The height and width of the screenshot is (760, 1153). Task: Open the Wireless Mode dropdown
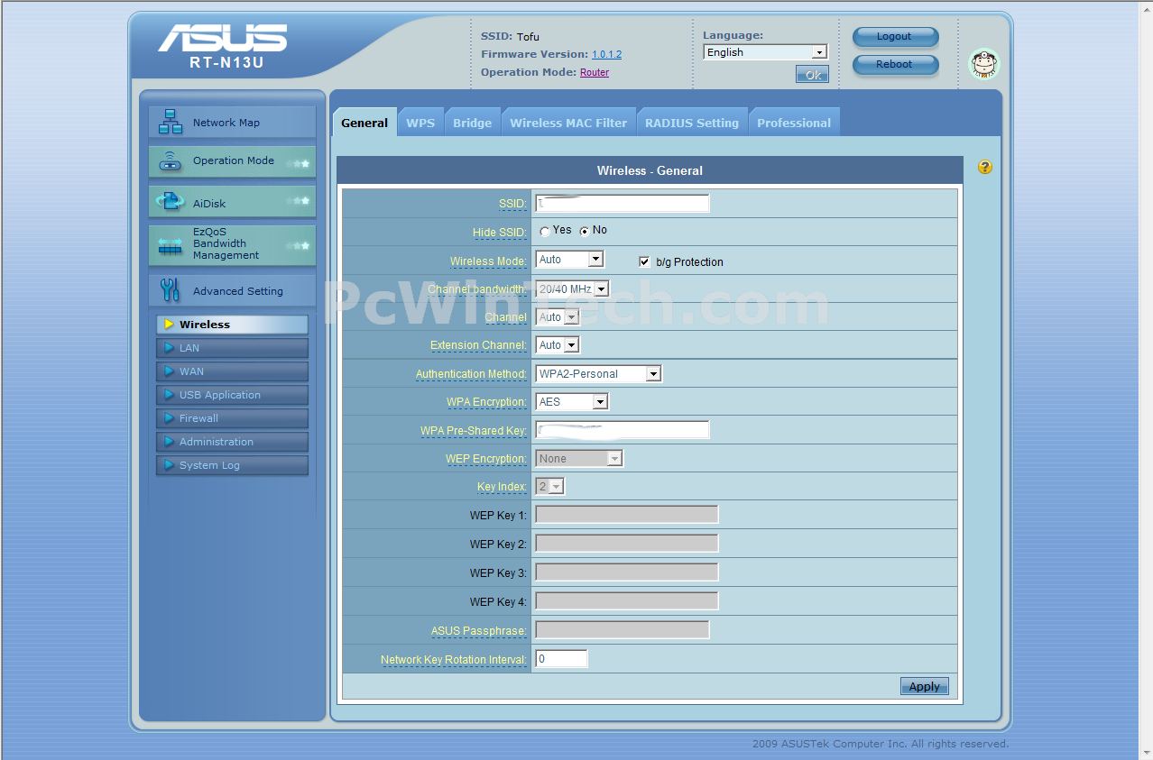[569, 260]
